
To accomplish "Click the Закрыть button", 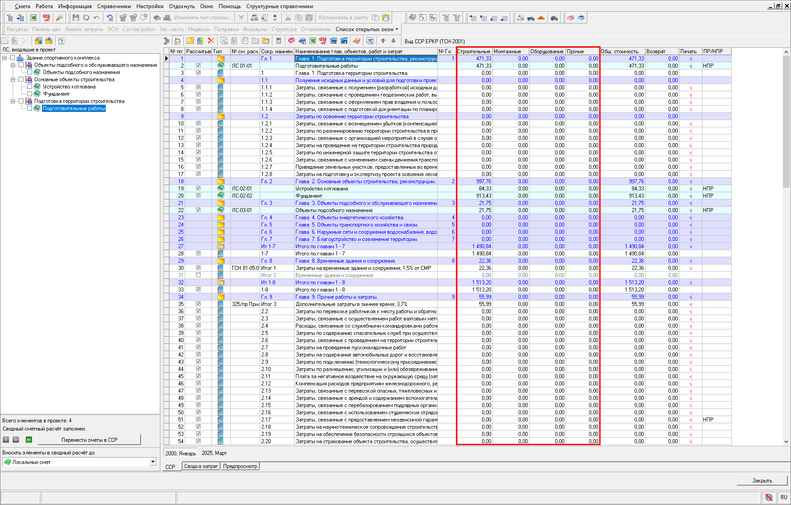I will pos(762,481).
